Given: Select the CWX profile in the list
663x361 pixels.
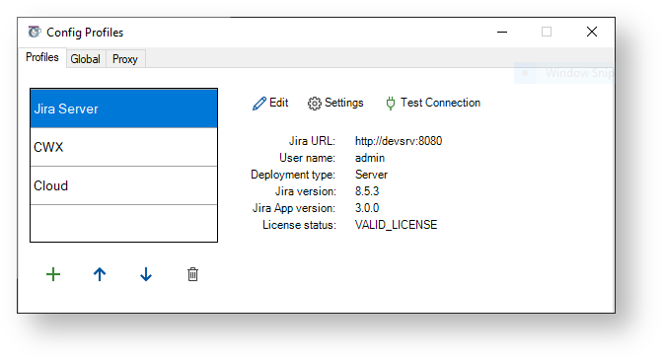Looking at the screenshot, I should 124,147.
